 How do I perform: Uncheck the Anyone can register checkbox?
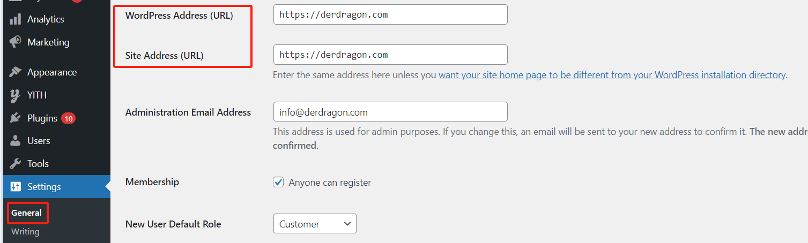click(x=278, y=182)
